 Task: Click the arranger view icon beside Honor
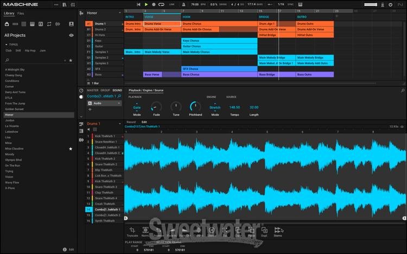(81, 13)
